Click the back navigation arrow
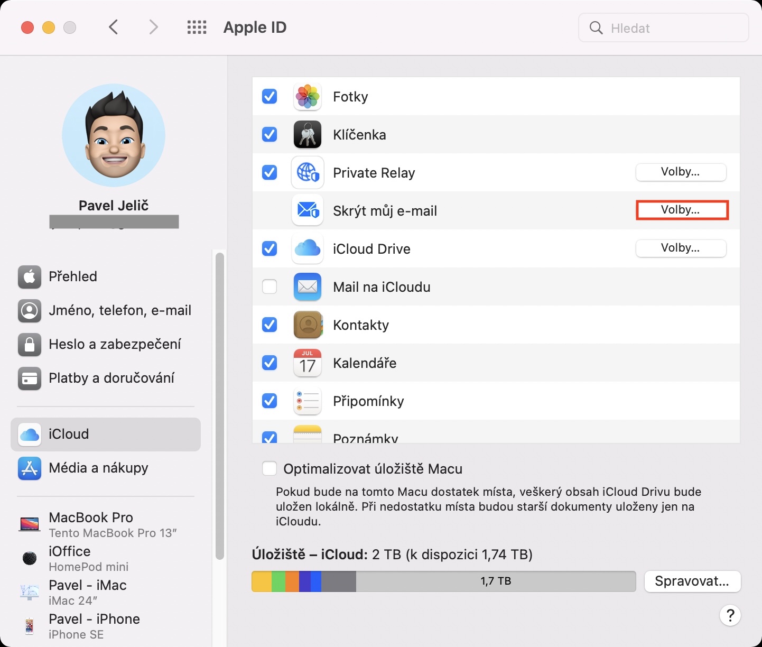The image size is (762, 647). 113,27
